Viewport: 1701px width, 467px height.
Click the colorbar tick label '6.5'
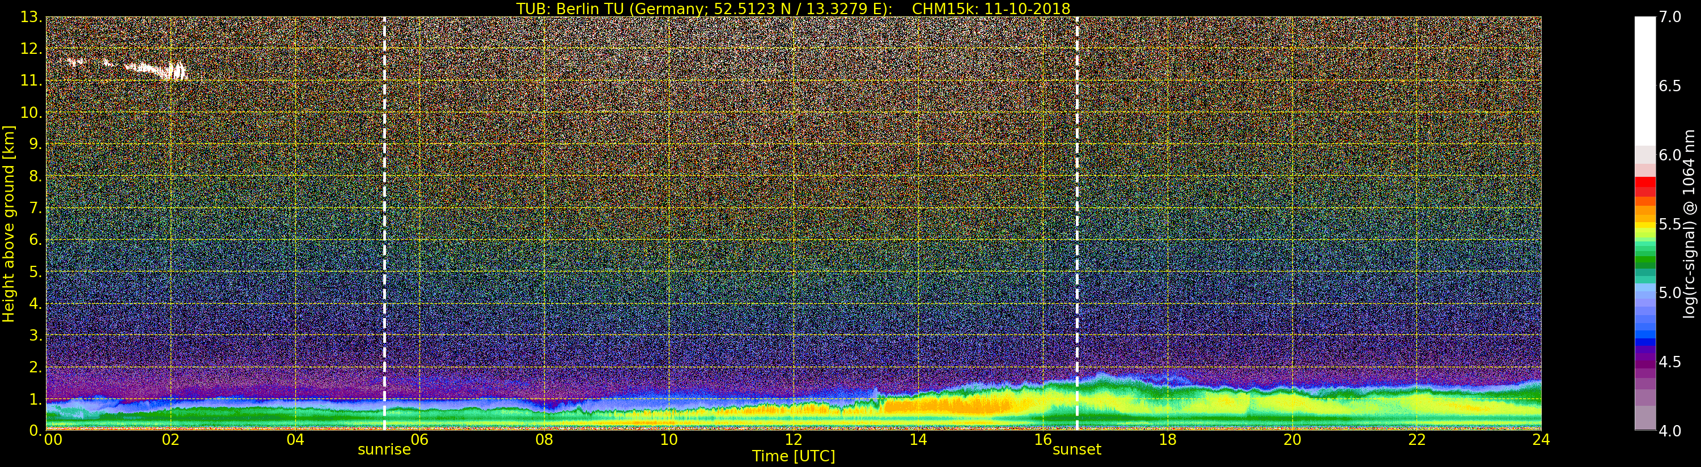click(x=1670, y=86)
